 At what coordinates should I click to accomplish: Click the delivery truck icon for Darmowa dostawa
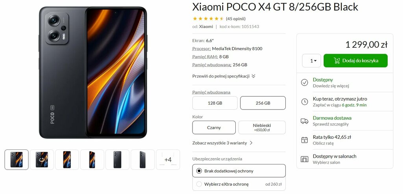[304, 121]
